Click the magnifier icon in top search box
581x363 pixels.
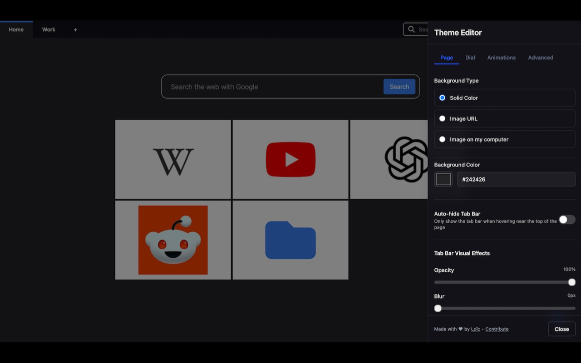click(411, 29)
